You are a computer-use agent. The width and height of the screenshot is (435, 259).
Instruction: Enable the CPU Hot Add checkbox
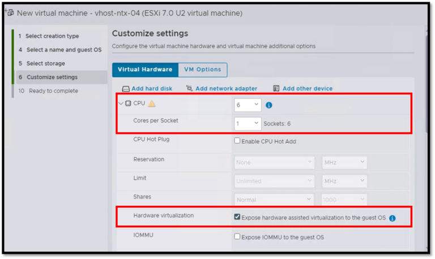[237, 141]
